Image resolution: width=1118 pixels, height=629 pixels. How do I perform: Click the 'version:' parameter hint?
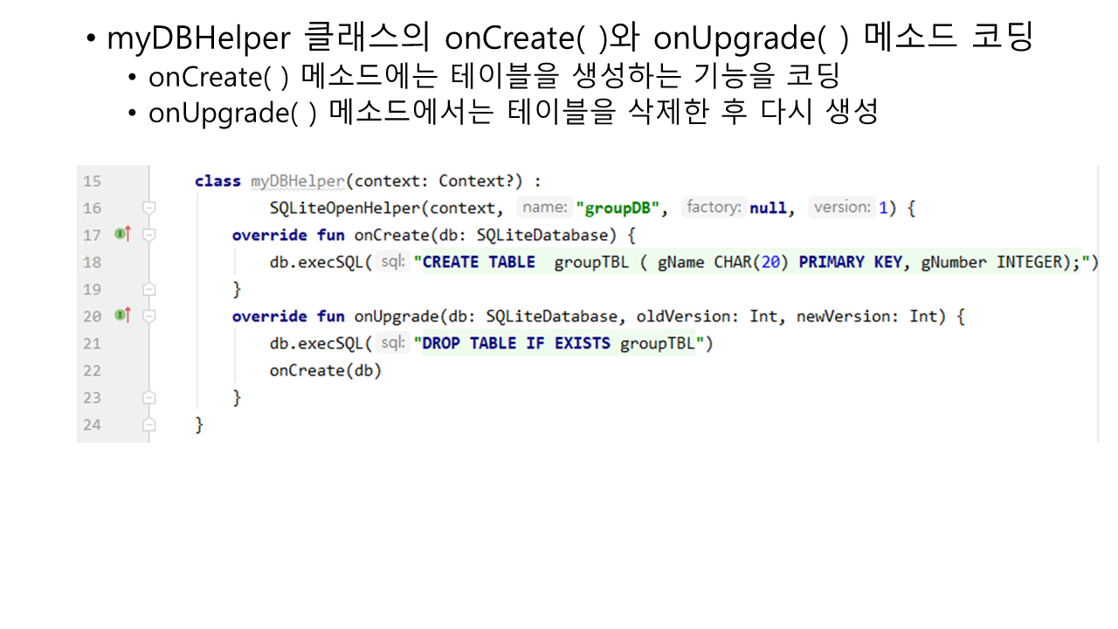click(842, 208)
